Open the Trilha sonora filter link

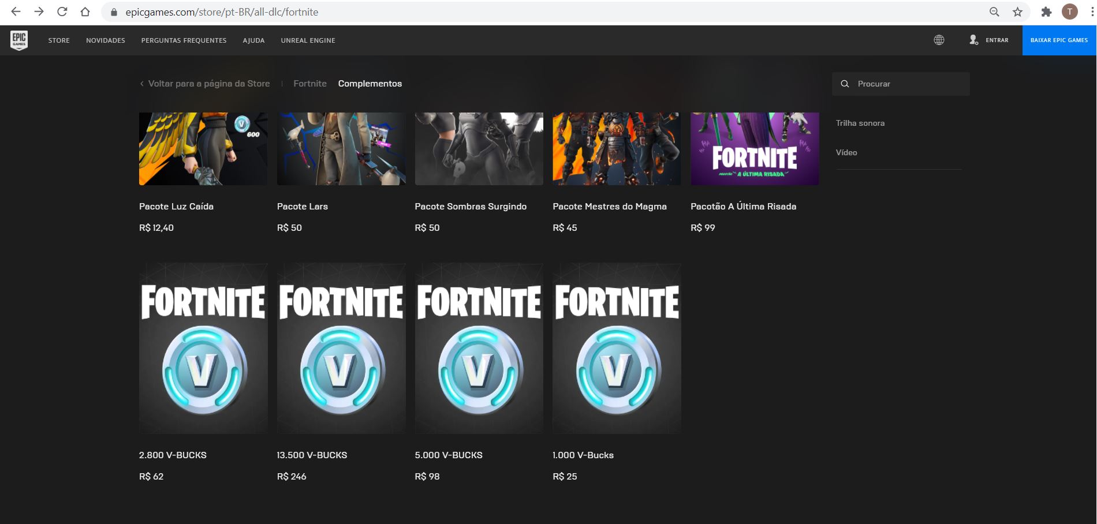(x=860, y=122)
